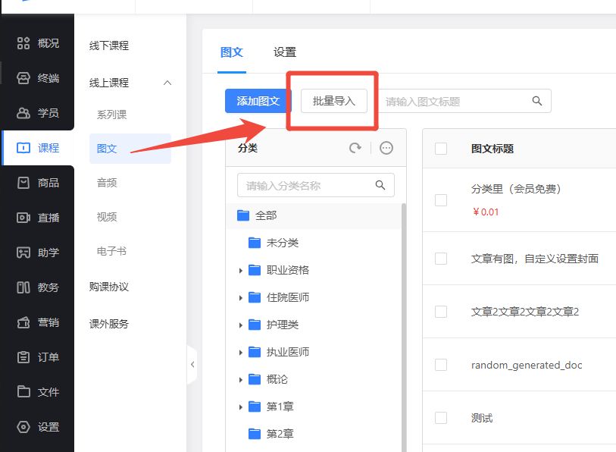Refresh the 分类 category list
Viewport: 616px width, 452px height.
[355, 148]
